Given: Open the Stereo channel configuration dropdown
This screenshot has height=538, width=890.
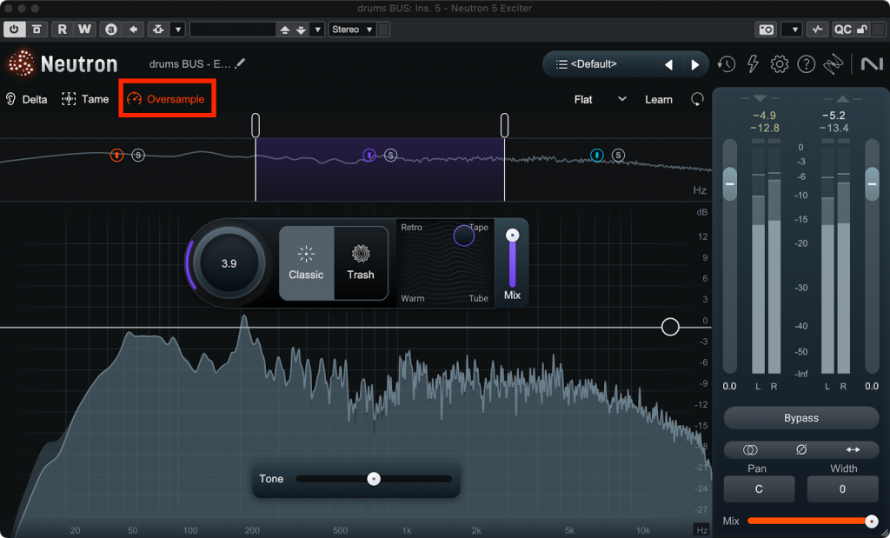Looking at the screenshot, I should click(352, 30).
